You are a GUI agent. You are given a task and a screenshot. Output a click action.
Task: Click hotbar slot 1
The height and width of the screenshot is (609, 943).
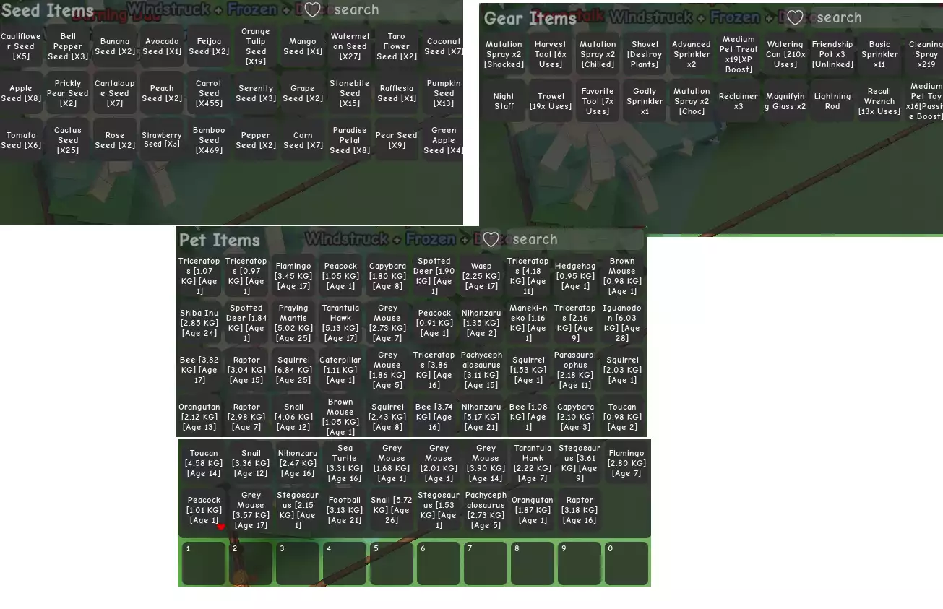pos(203,563)
